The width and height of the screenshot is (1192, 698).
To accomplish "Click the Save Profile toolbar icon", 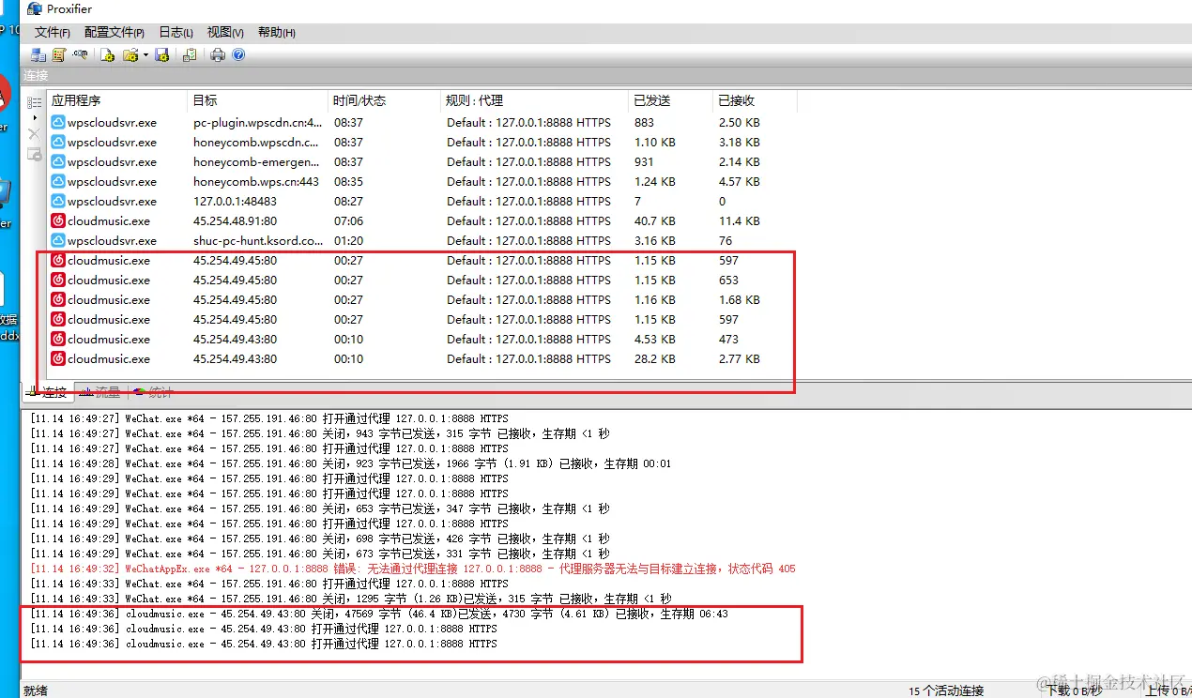I will click(x=162, y=55).
